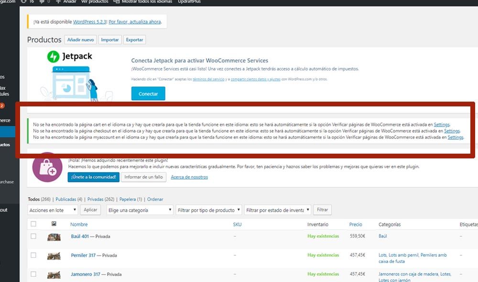Viewport: 478px width, 282px height.
Task: Click the Jetpack logo icon
Action: [x=53, y=57]
